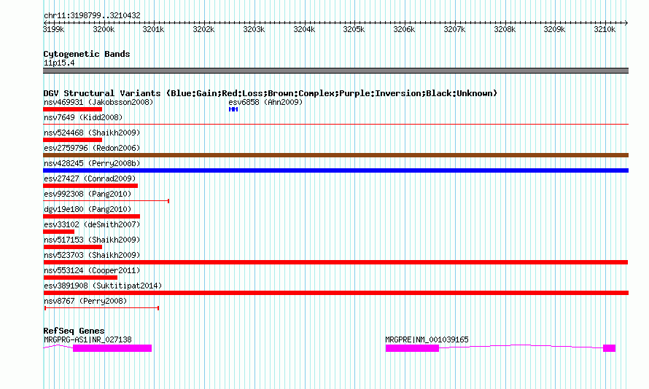Screen dimensions: 649x389
Task: Click the brown esv2759796 complex variant bar
Action: pyautogui.click(x=335, y=155)
